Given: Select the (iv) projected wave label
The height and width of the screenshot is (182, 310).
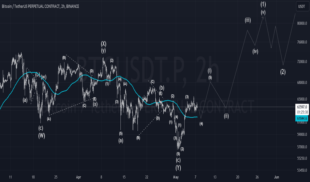Looking at the screenshot, I should [x=255, y=51].
